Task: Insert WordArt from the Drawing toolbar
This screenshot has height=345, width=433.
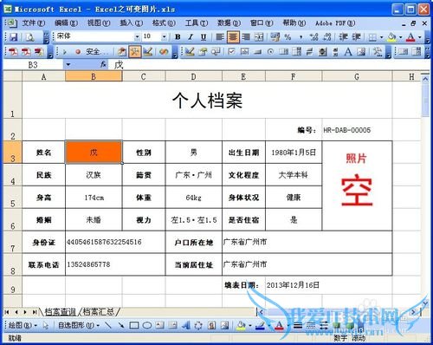Action: (x=186, y=326)
